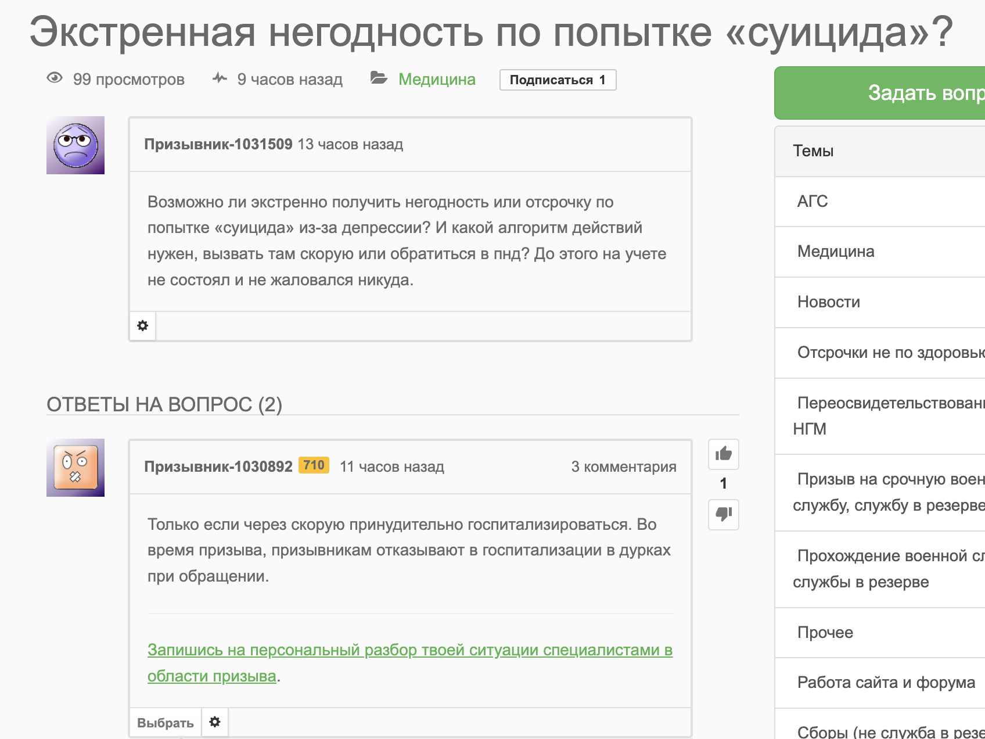Click the activity pulse icon by 9 часов назад
Image resolution: width=985 pixels, height=739 pixels.
(x=220, y=78)
